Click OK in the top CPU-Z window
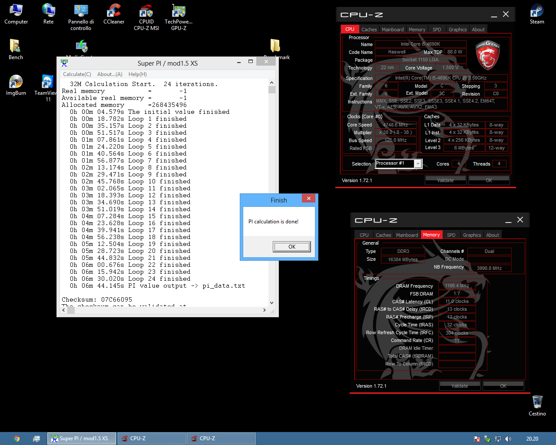Viewport: 556px width, 445px height. [x=489, y=180]
